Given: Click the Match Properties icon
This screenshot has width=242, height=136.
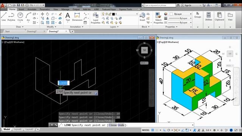Looking at the screenshot, I should click(x=158, y=18).
